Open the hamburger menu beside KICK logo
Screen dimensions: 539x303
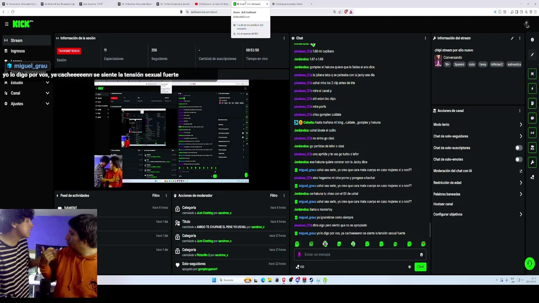(x=6, y=24)
